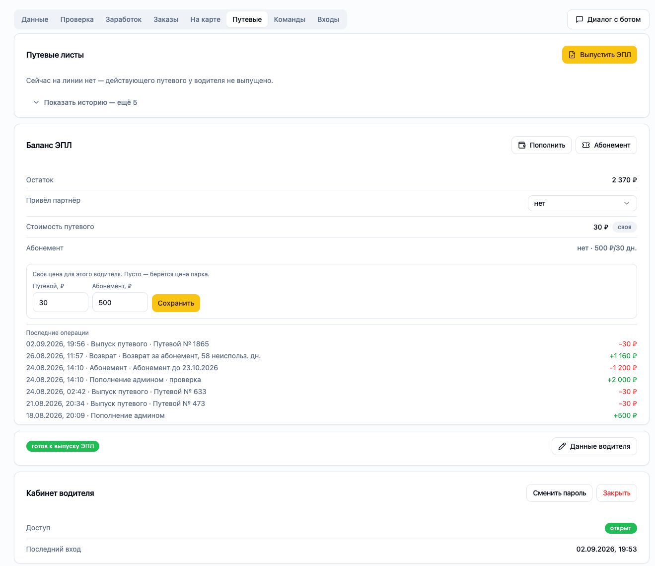
Task: Click operation row Путевой № 1865
Action: coord(331,344)
